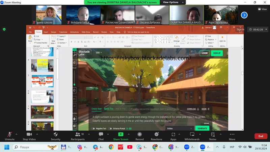Stop Video in Zoom toolbar
270x152 pixels.
pos(29,136)
